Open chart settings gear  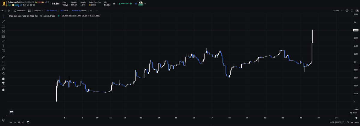(x=347, y=10)
